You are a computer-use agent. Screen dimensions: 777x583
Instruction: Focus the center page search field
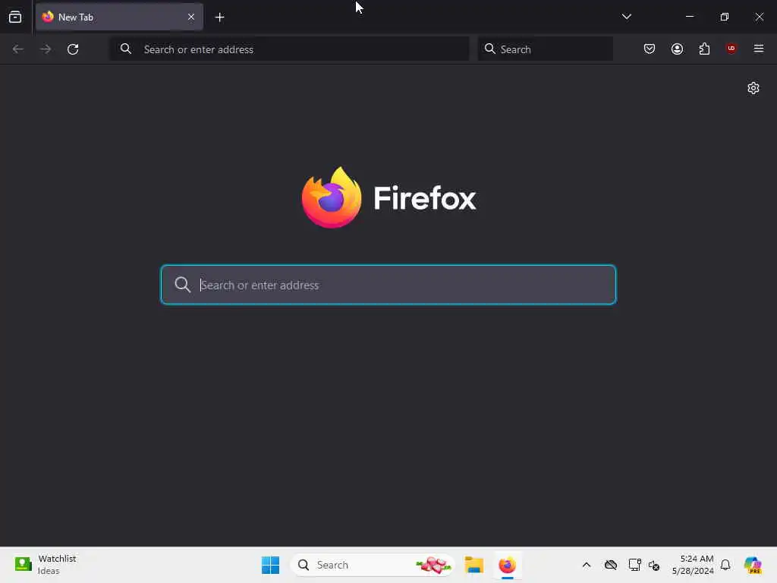(x=388, y=285)
